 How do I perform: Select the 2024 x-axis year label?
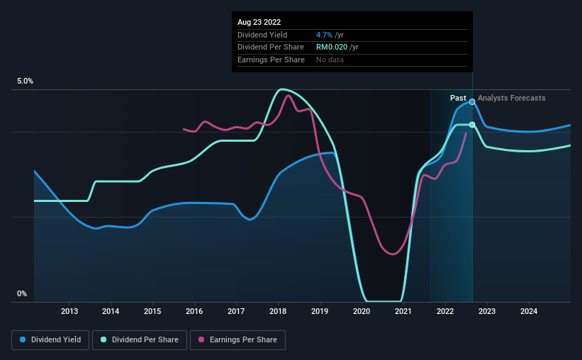[x=529, y=311]
